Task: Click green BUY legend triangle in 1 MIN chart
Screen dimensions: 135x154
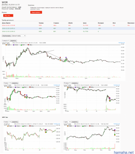Action: (x=21, y=45)
